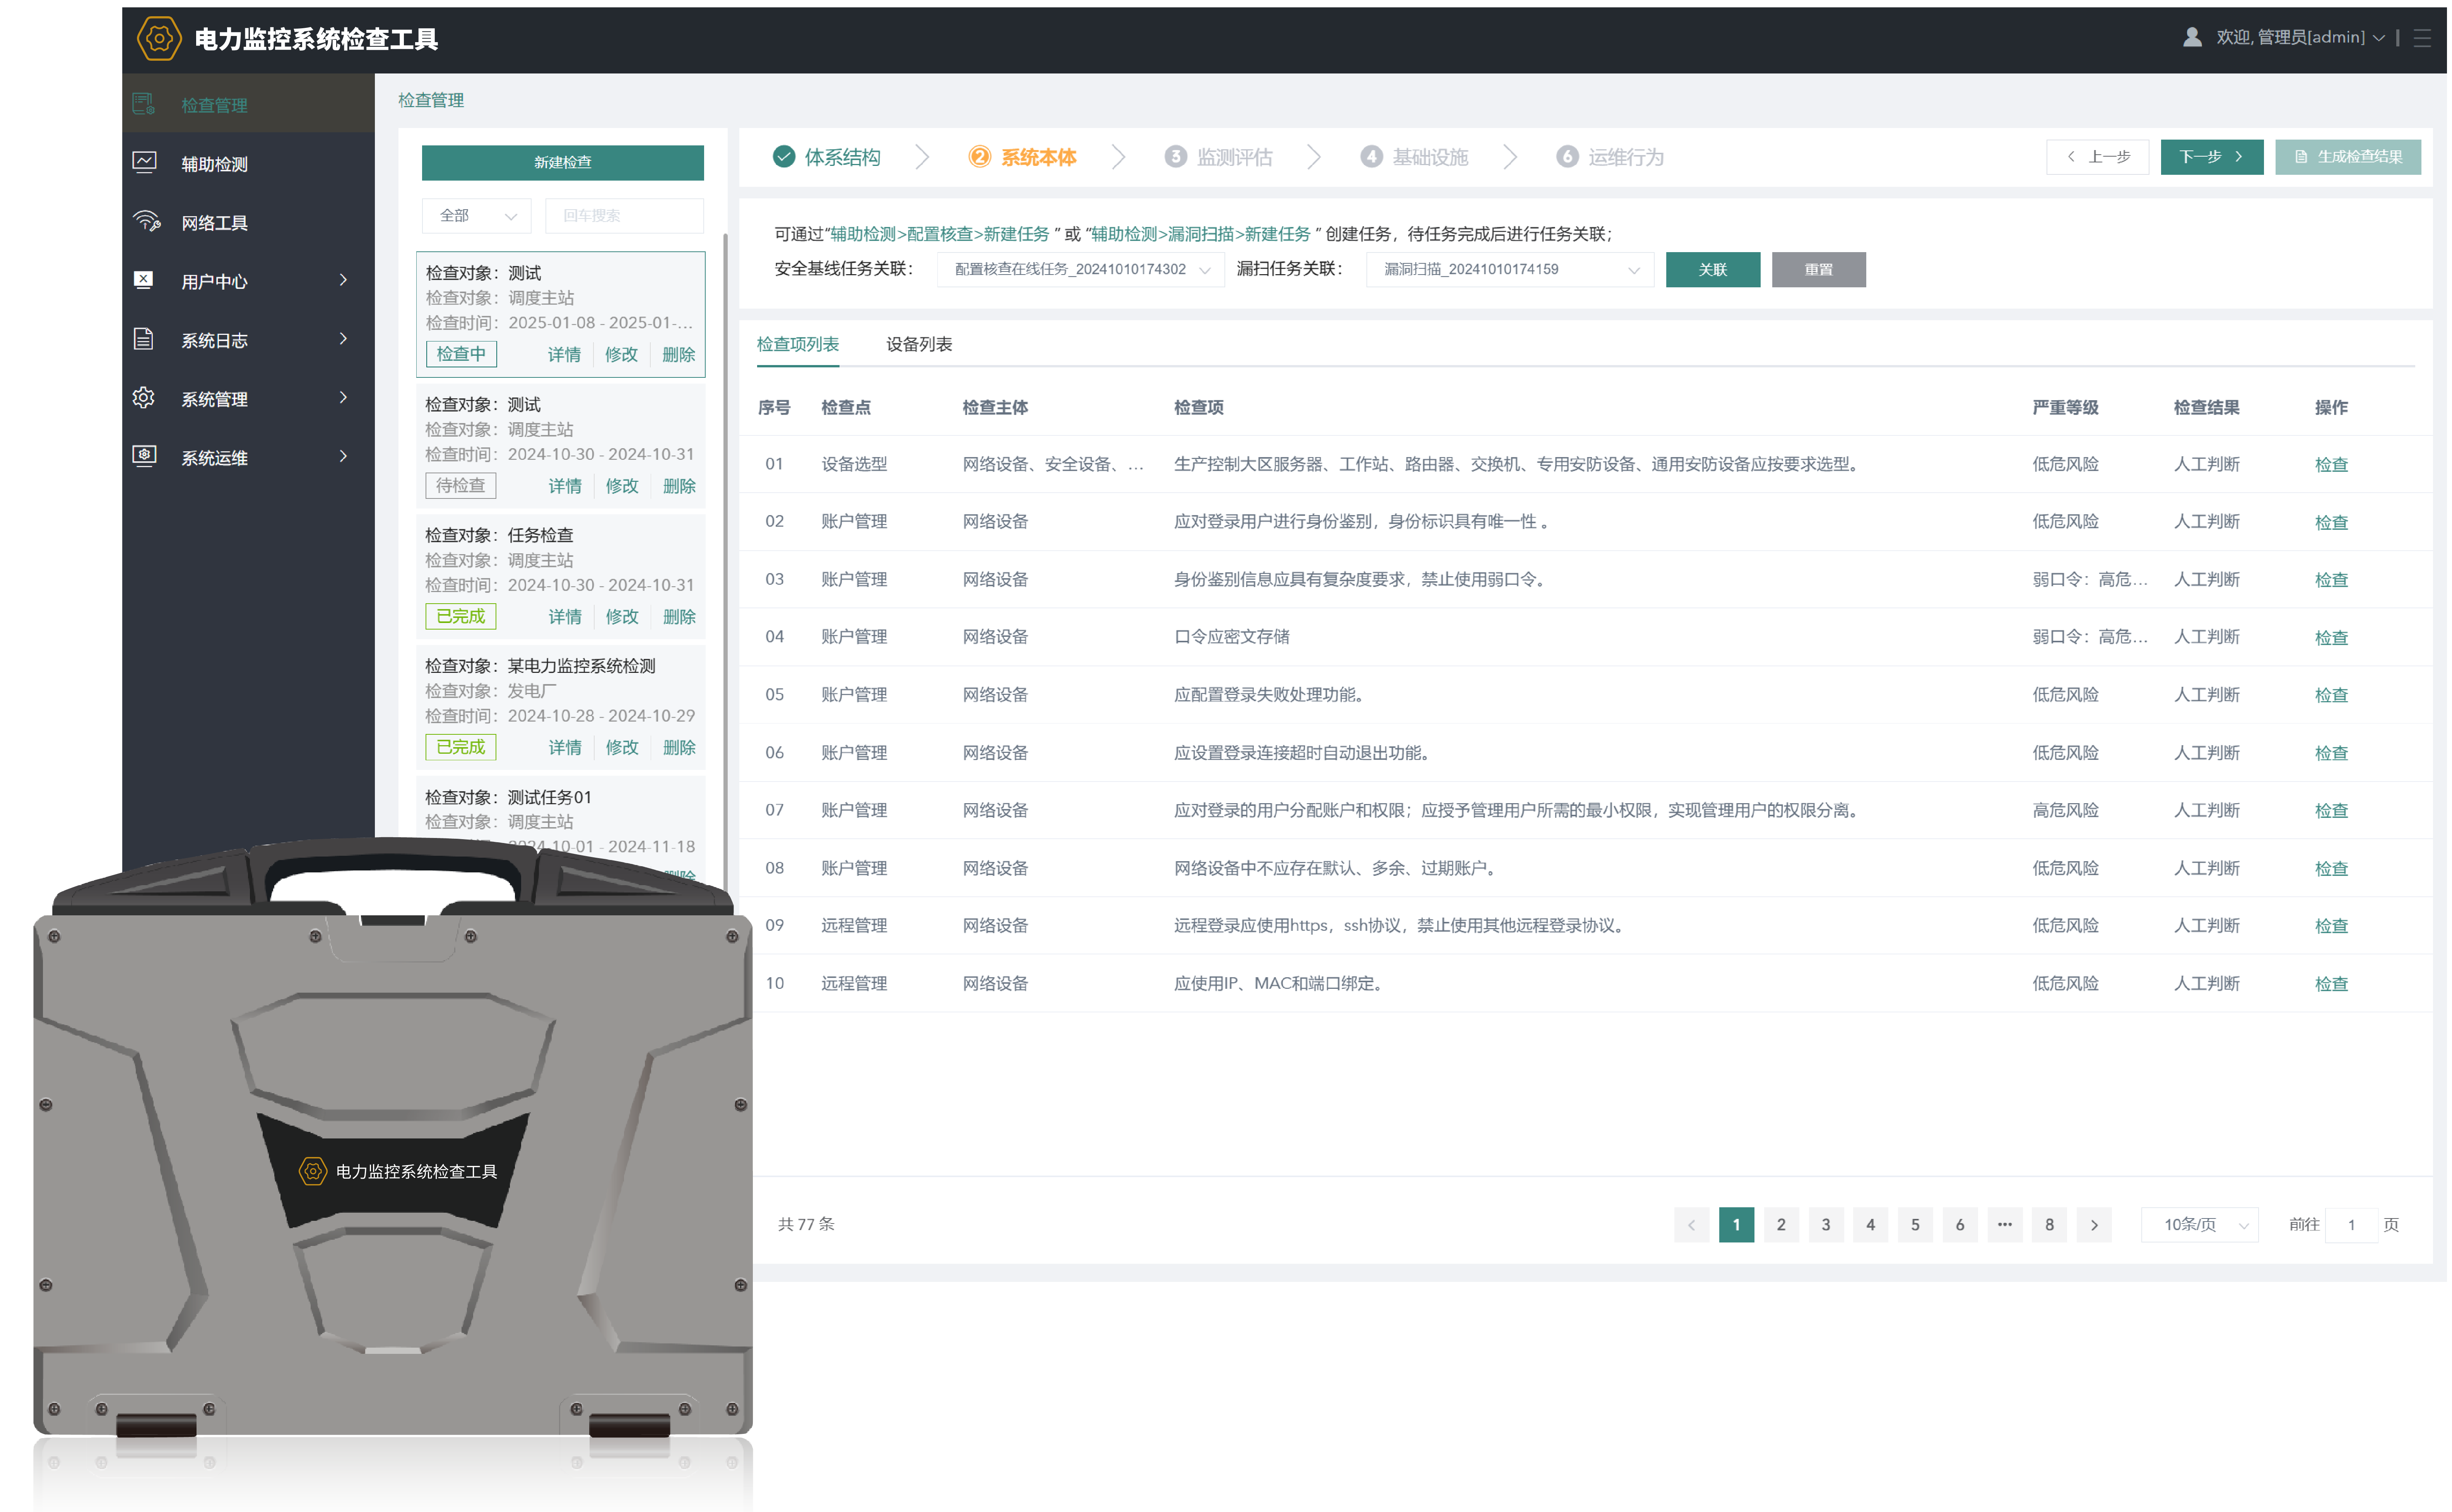2452x1512 pixels.
Task: Click the 用户中心 sidebar icon
Action: pyautogui.click(x=143, y=280)
